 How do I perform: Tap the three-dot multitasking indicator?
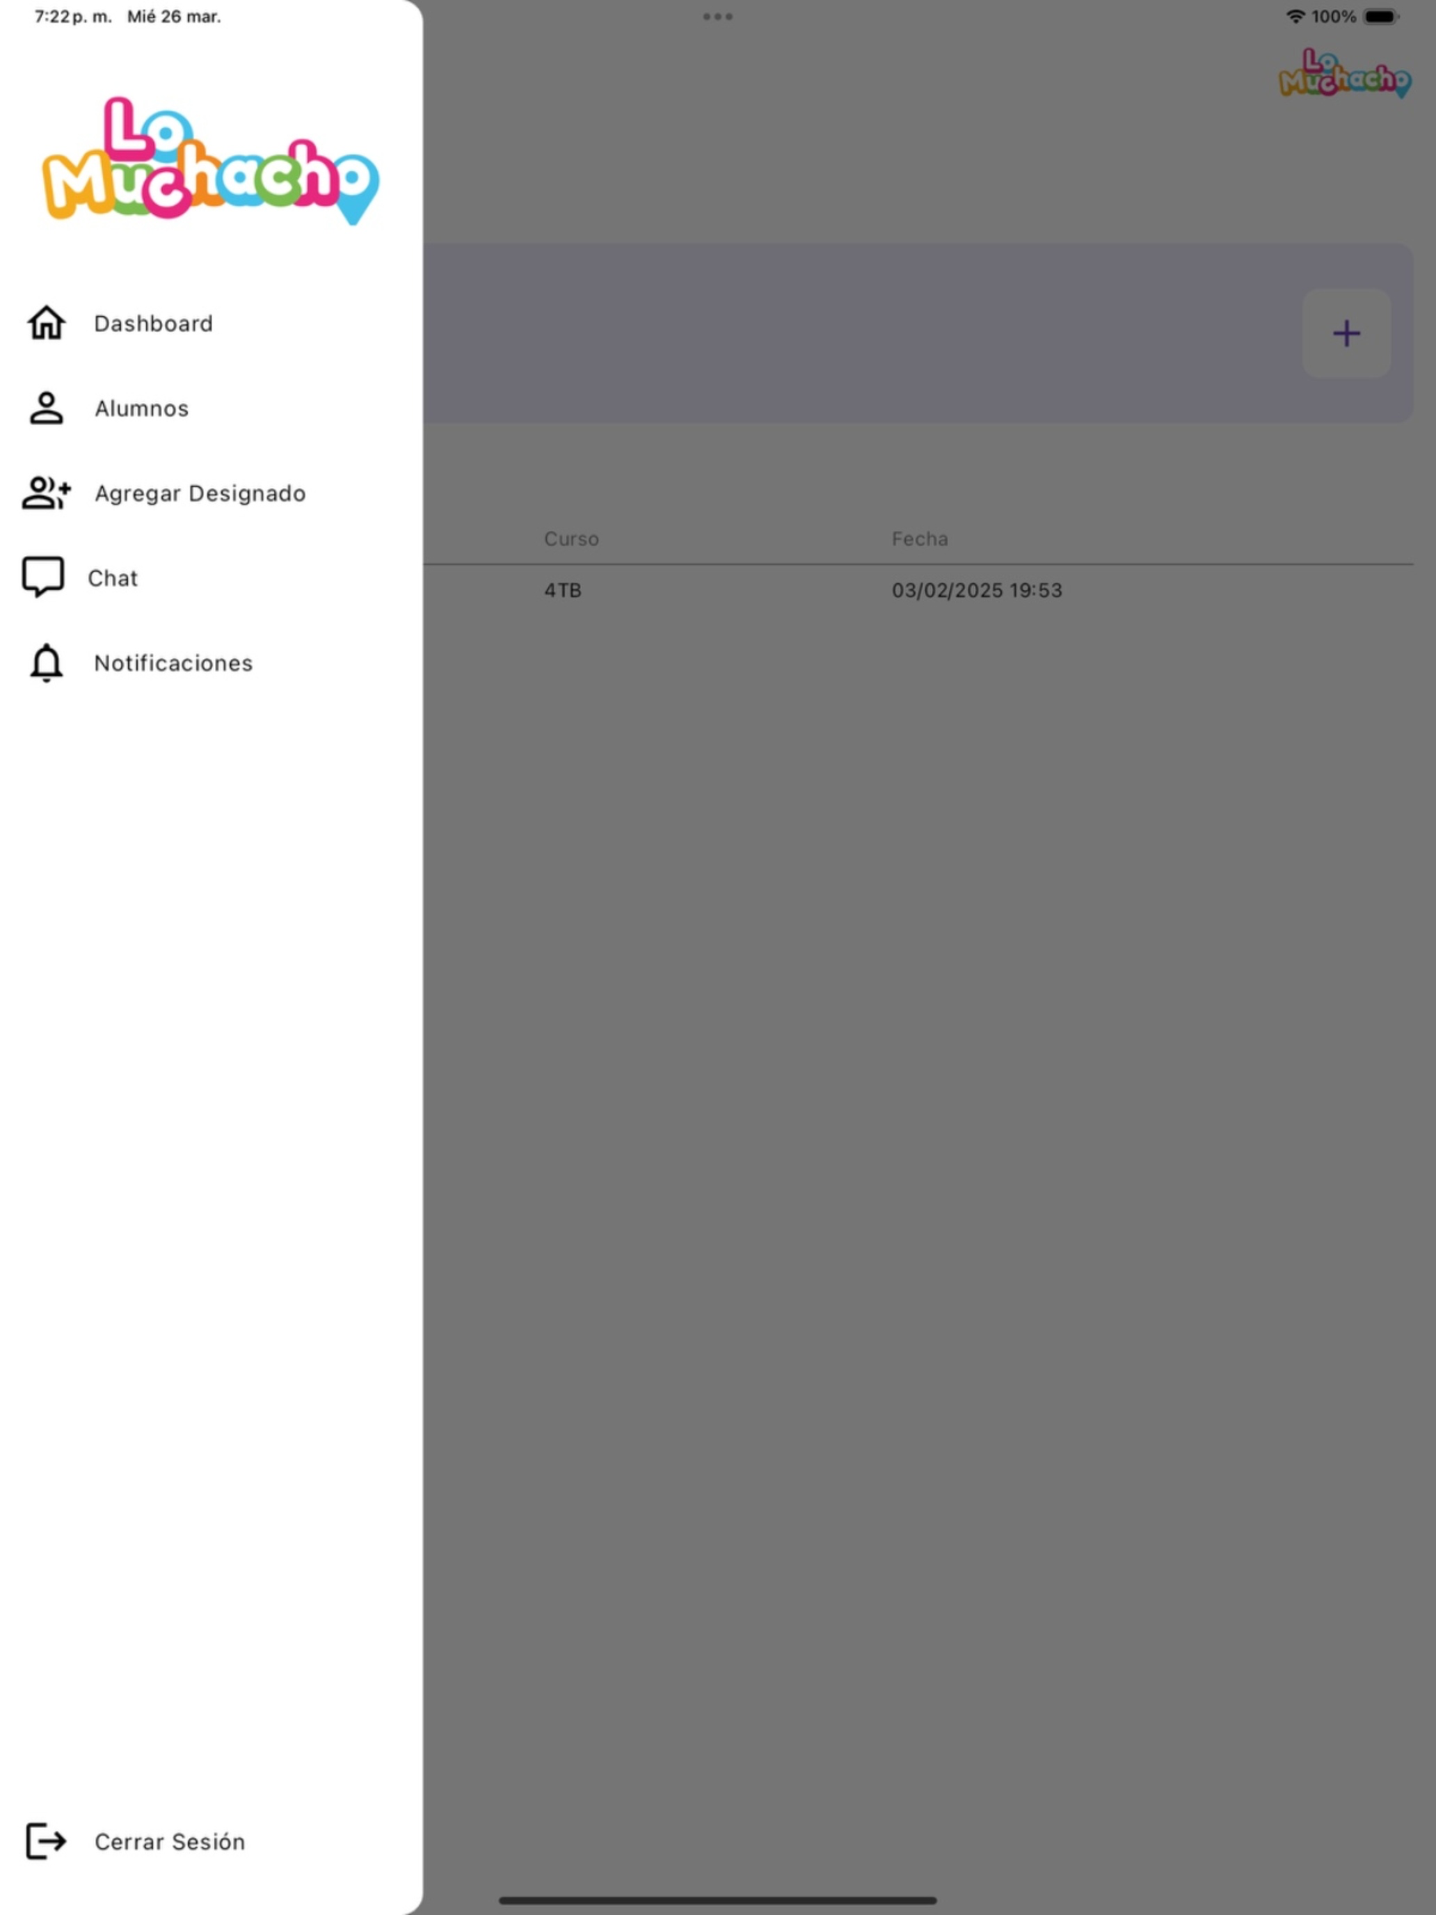click(717, 17)
